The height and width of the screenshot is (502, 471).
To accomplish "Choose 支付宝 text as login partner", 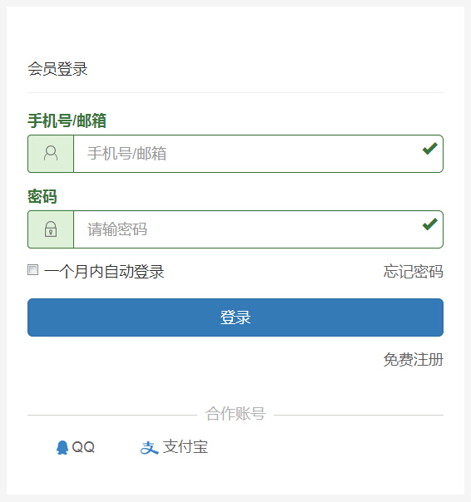I will [186, 447].
